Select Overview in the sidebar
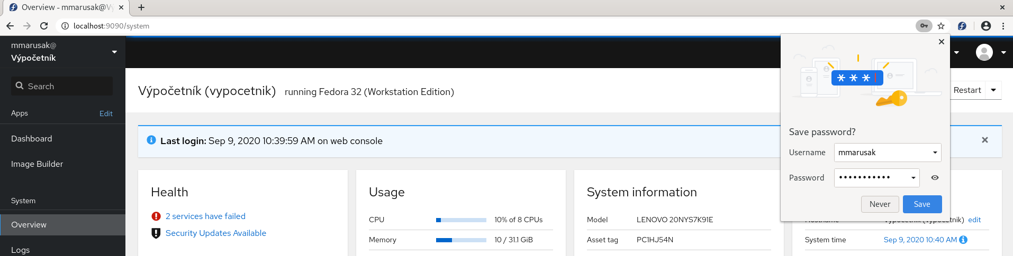This screenshot has width=1013, height=256. (x=62, y=225)
